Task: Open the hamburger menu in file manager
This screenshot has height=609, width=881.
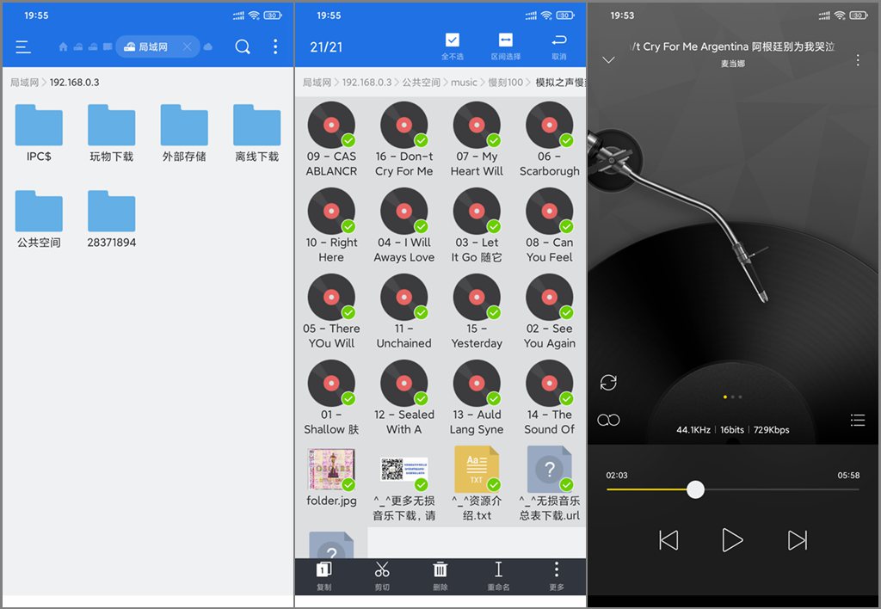Action: pyautogui.click(x=23, y=47)
